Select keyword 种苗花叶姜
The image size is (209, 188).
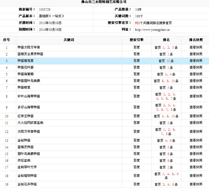click(25, 67)
